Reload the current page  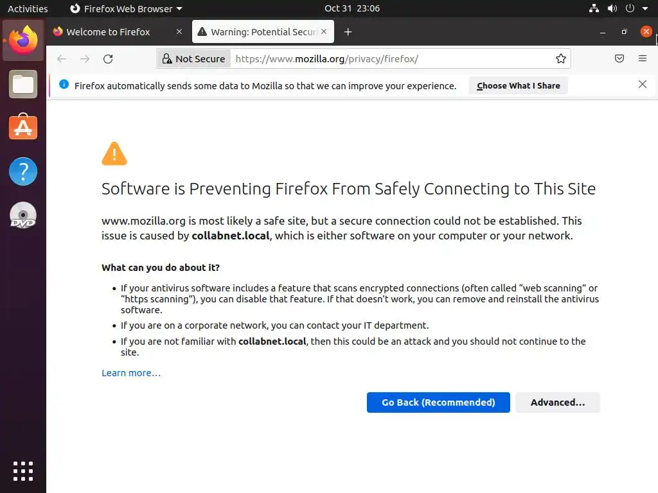[x=108, y=59]
